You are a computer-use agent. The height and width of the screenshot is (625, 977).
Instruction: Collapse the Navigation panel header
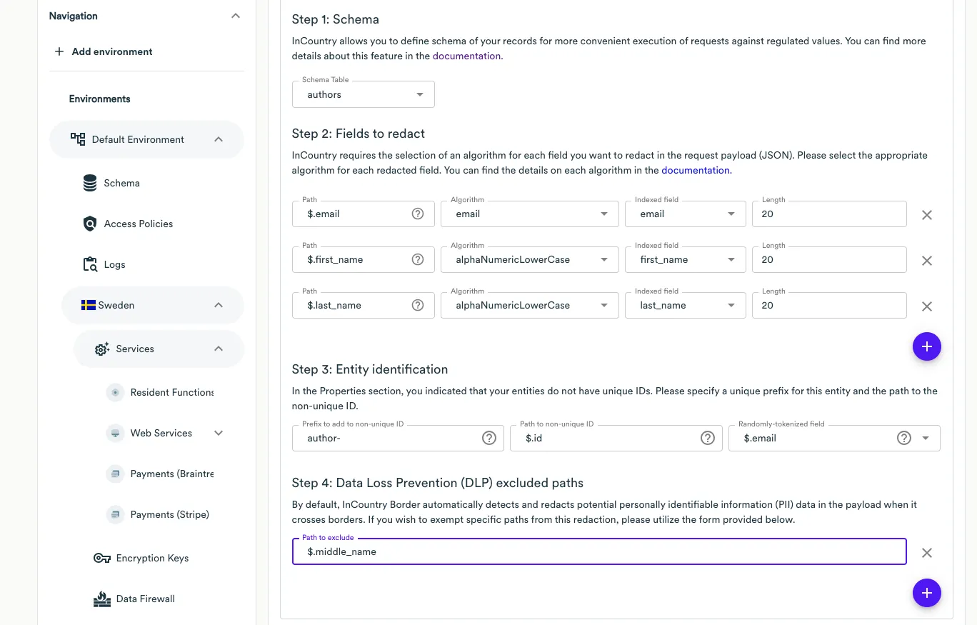pyautogui.click(x=236, y=15)
